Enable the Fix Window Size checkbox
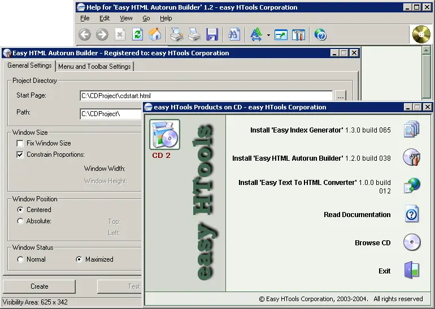Screen dimensions: 435x309 20,143
